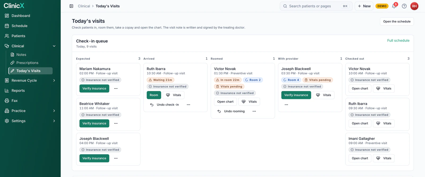Record vitals for Joseph Blackwell with provider

[324, 95]
